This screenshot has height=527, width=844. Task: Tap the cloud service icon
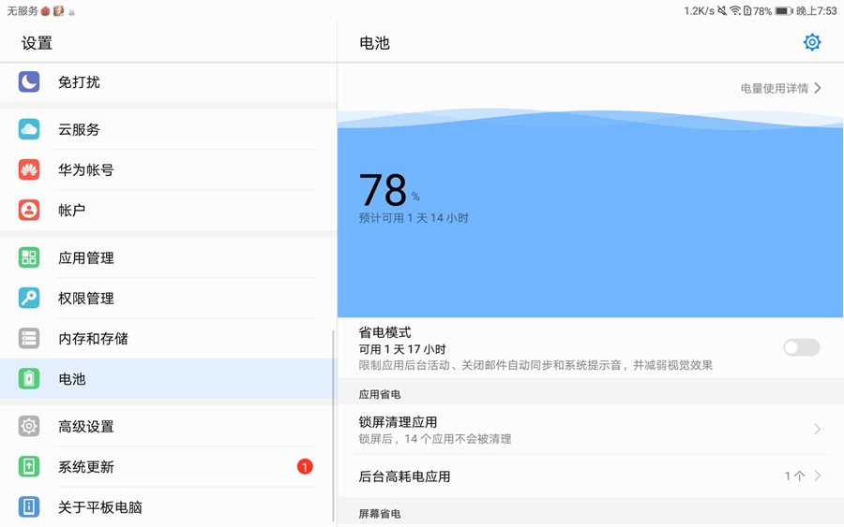[29, 130]
